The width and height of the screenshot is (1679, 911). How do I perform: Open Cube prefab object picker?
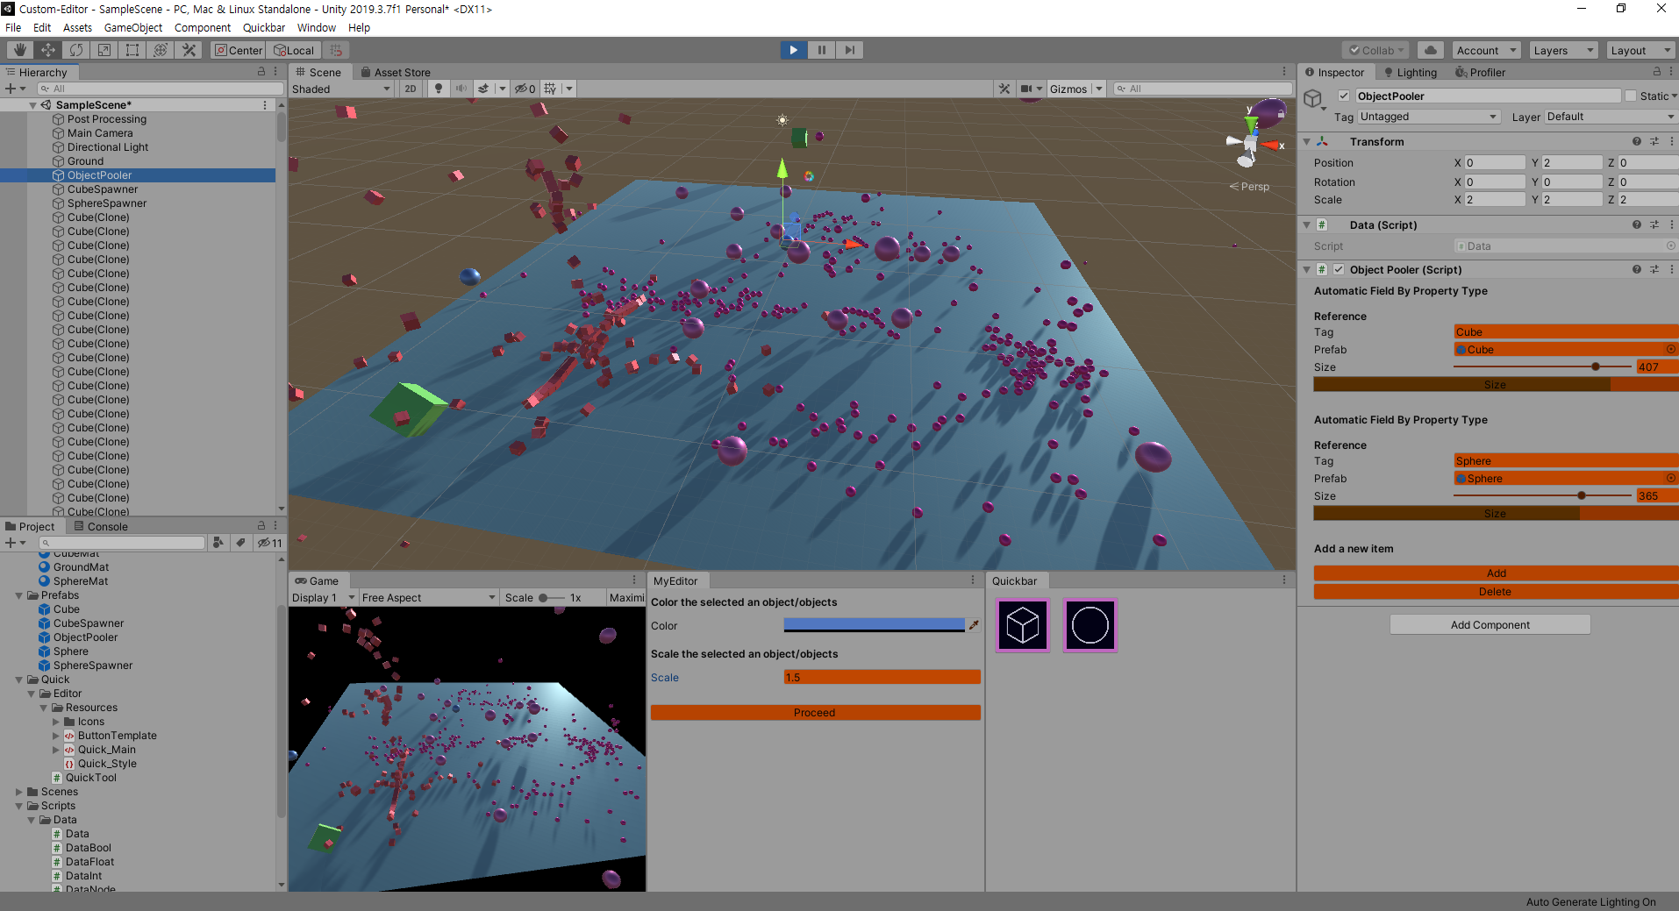[1670, 349]
